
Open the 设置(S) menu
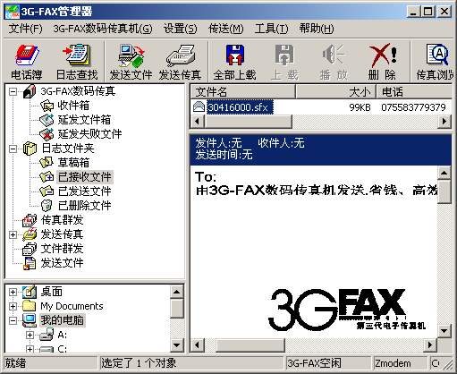[180, 29]
